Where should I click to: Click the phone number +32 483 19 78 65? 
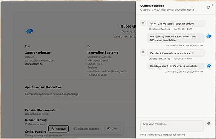pos(97,75)
